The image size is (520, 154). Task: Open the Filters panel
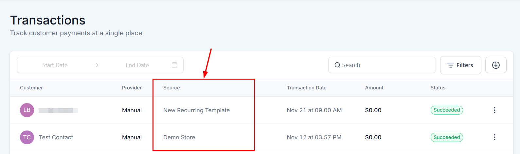pos(460,65)
